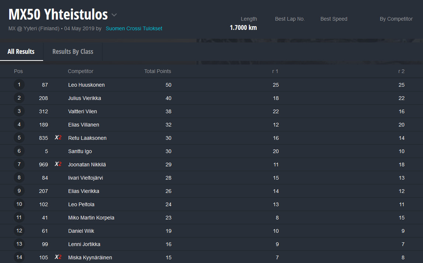Select competitor Iivari Vieltojärvi
This screenshot has height=263, width=423.
pyautogui.click(x=85, y=178)
